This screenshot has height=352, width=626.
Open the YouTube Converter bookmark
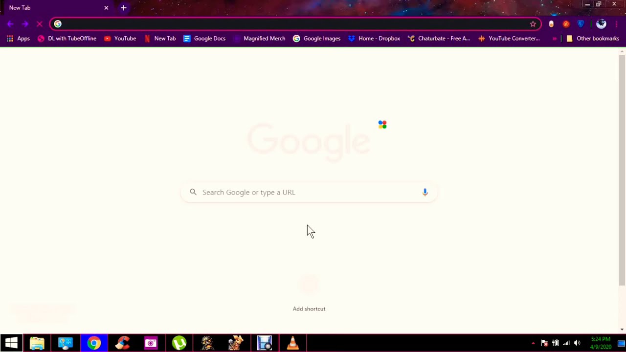pos(509,38)
